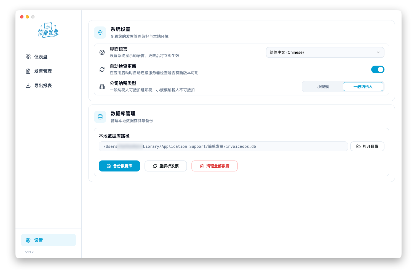Click the 公司纳税类型 label

tap(123, 84)
